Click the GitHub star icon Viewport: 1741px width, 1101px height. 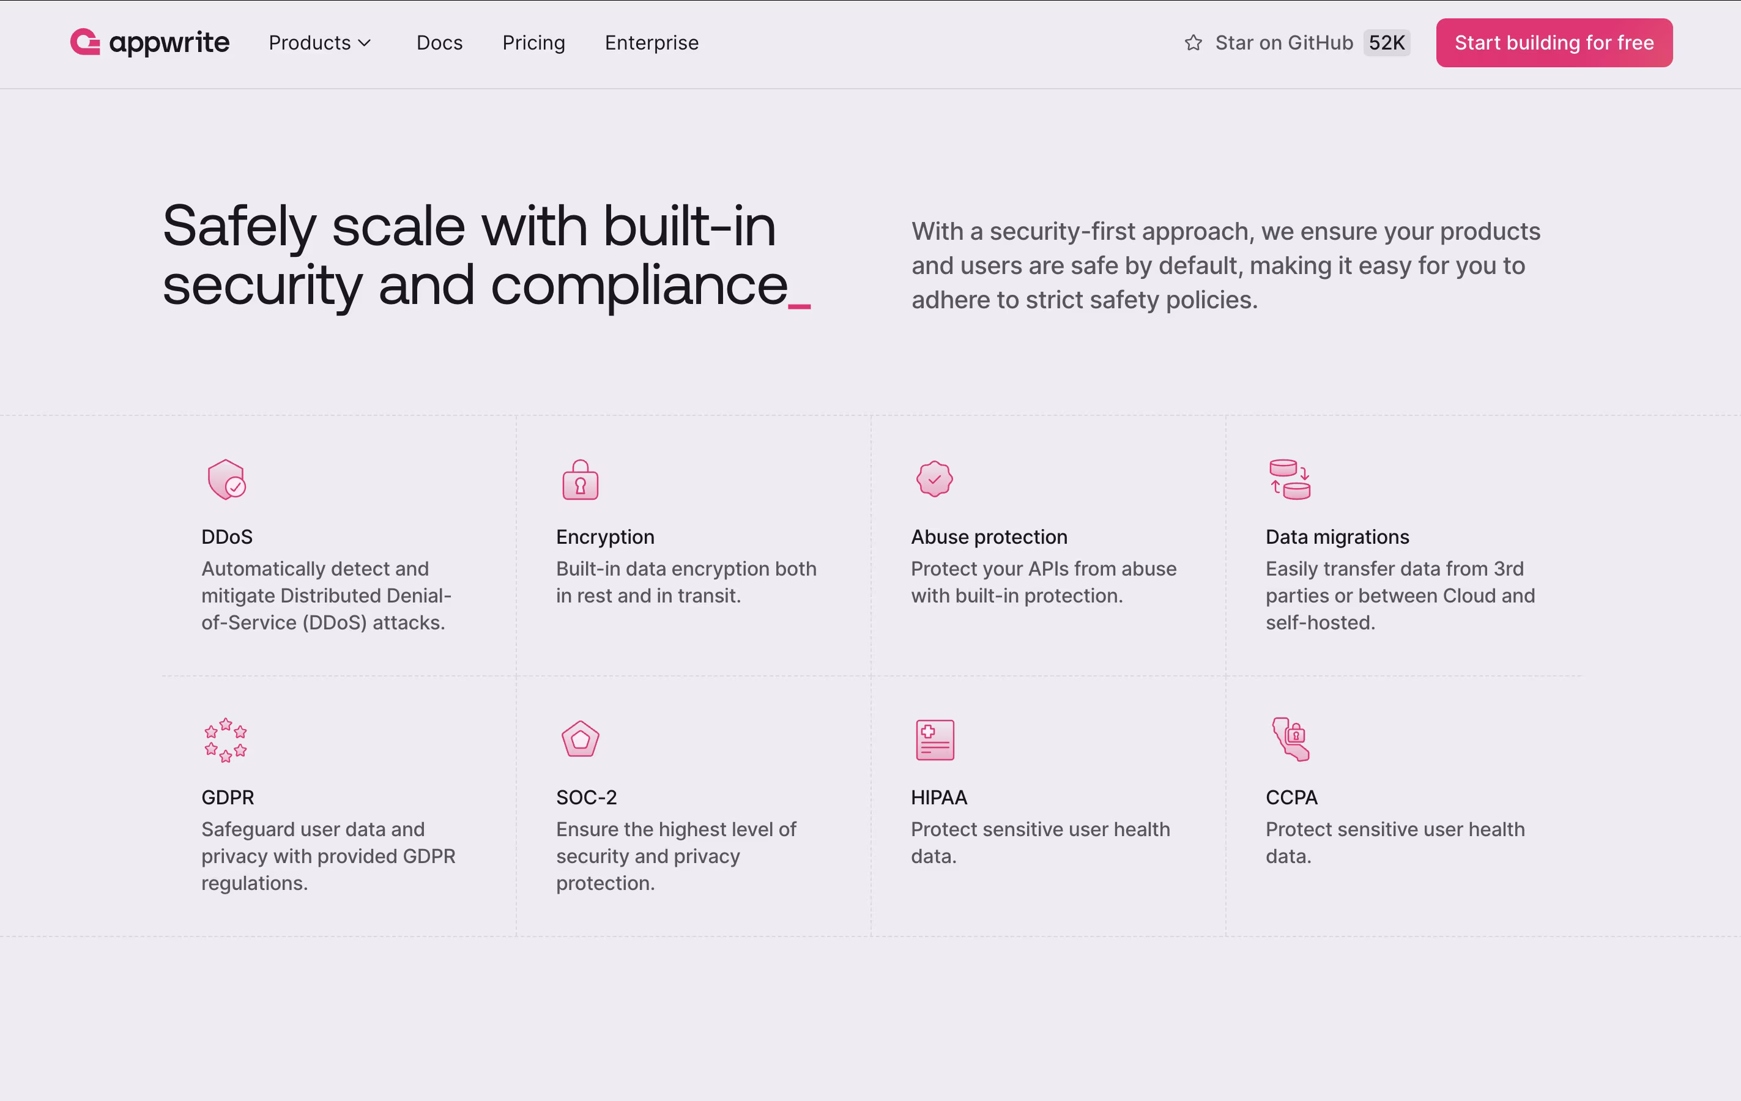(1193, 43)
